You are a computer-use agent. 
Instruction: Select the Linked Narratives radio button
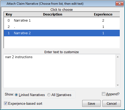tap(16, 95)
